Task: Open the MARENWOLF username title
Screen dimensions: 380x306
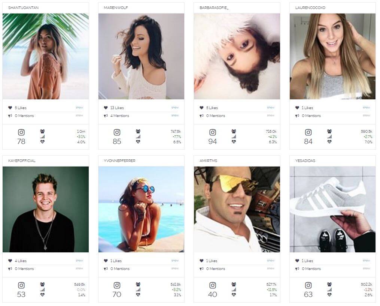Action: [116, 8]
